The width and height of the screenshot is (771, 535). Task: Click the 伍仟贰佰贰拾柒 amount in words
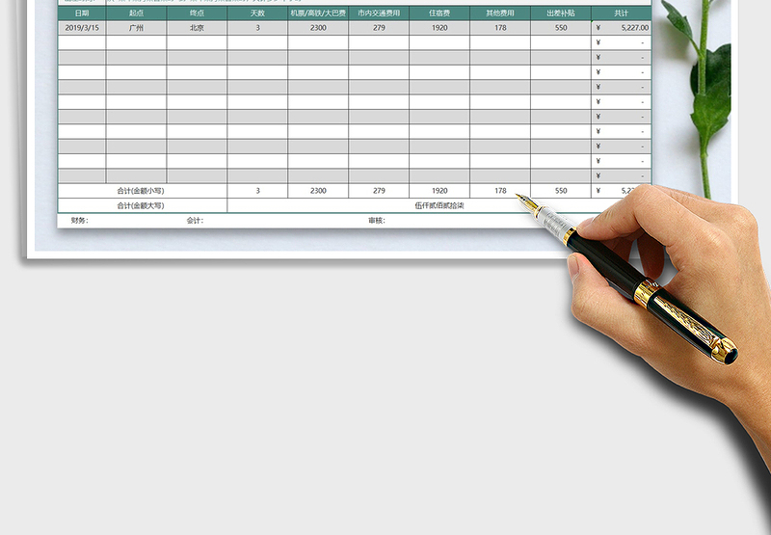click(x=439, y=205)
